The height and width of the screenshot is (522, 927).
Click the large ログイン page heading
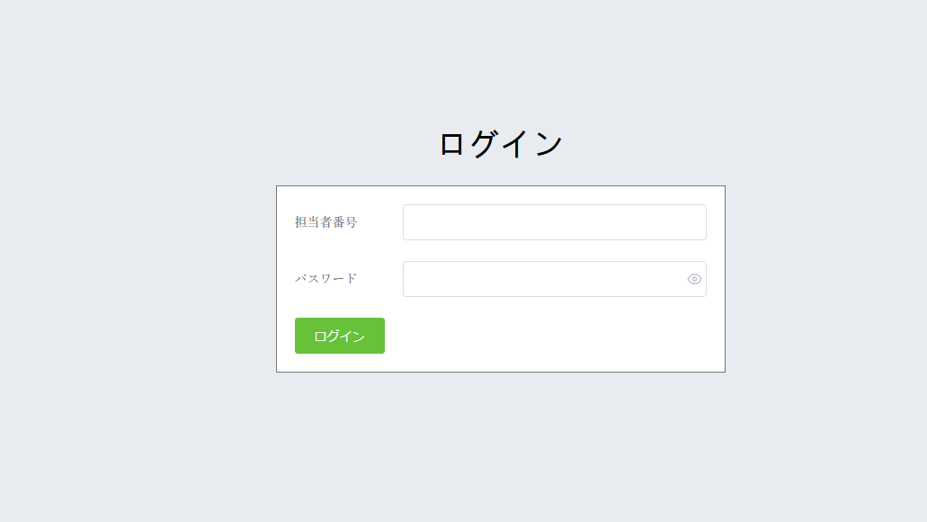[x=500, y=144]
